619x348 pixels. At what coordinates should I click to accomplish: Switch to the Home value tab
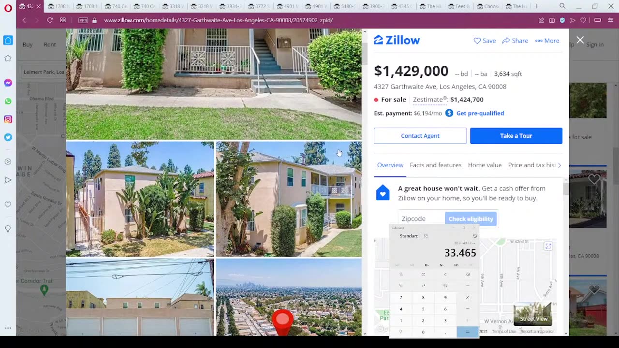pyautogui.click(x=485, y=165)
